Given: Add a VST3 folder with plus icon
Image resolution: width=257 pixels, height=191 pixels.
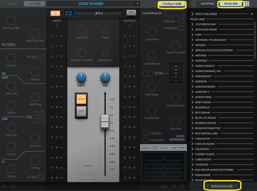Looking at the screenshot, I should tap(252, 14).
